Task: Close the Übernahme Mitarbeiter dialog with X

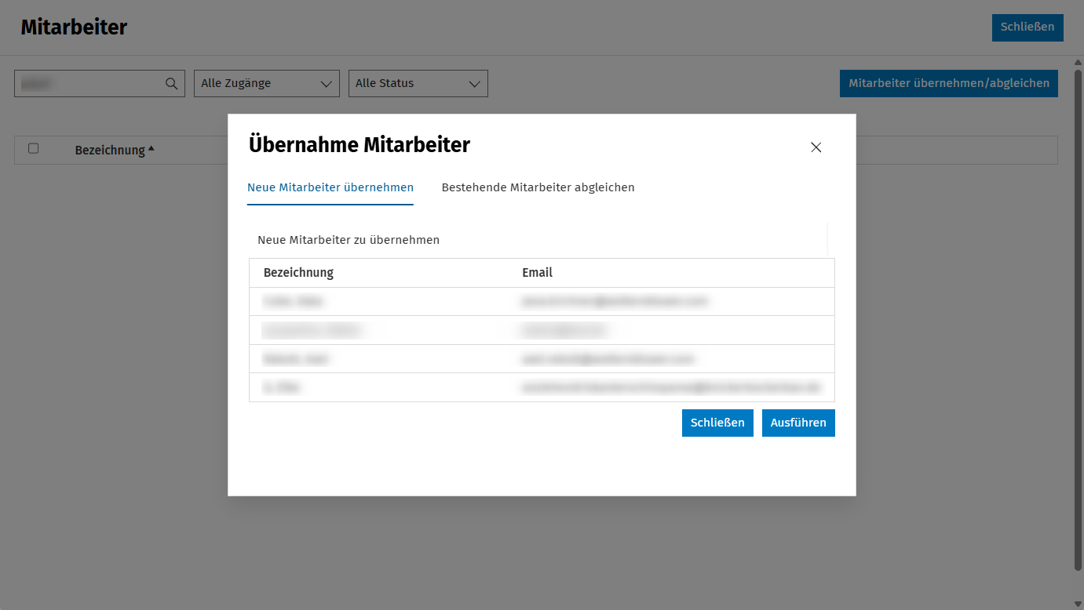Action: click(816, 147)
